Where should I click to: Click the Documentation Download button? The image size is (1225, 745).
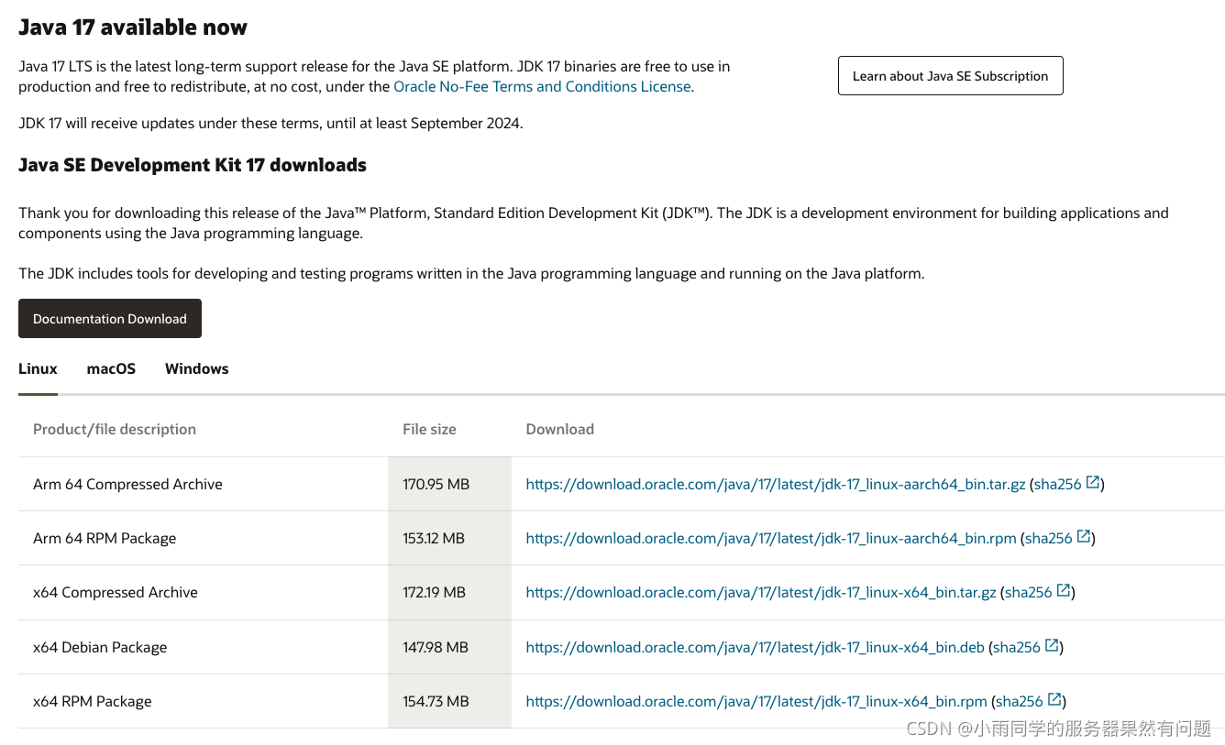[x=110, y=319]
